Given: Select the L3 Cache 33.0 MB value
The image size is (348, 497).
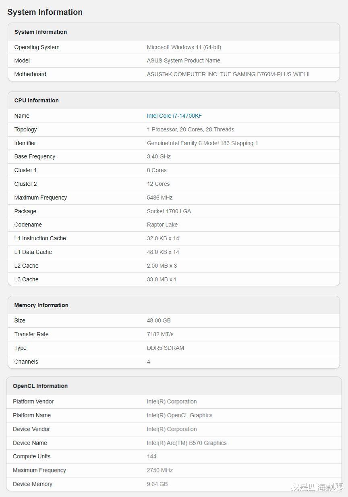Looking at the screenshot, I should [162, 279].
